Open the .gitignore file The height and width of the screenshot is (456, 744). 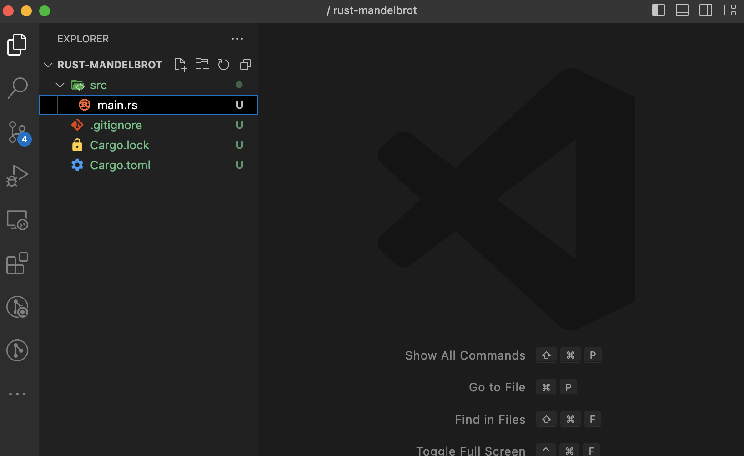(x=148, y=125)
